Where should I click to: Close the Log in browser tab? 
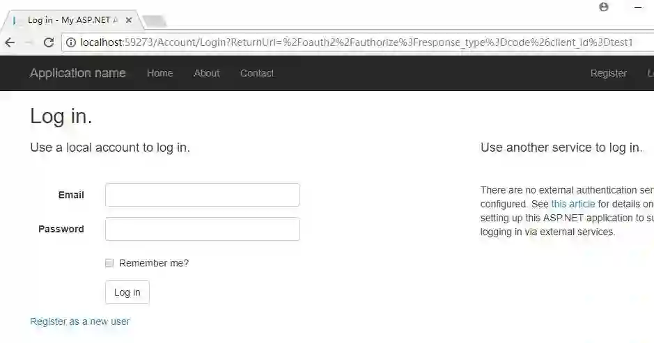click(x=129, y=20)
